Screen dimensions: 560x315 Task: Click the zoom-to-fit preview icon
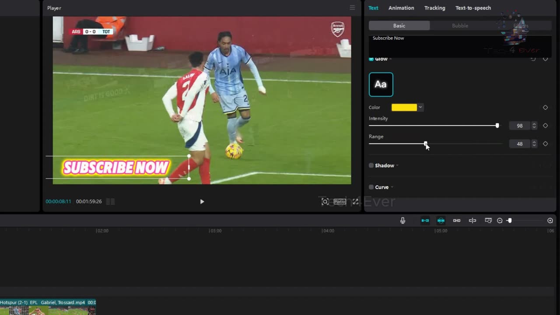pos(325,202)
